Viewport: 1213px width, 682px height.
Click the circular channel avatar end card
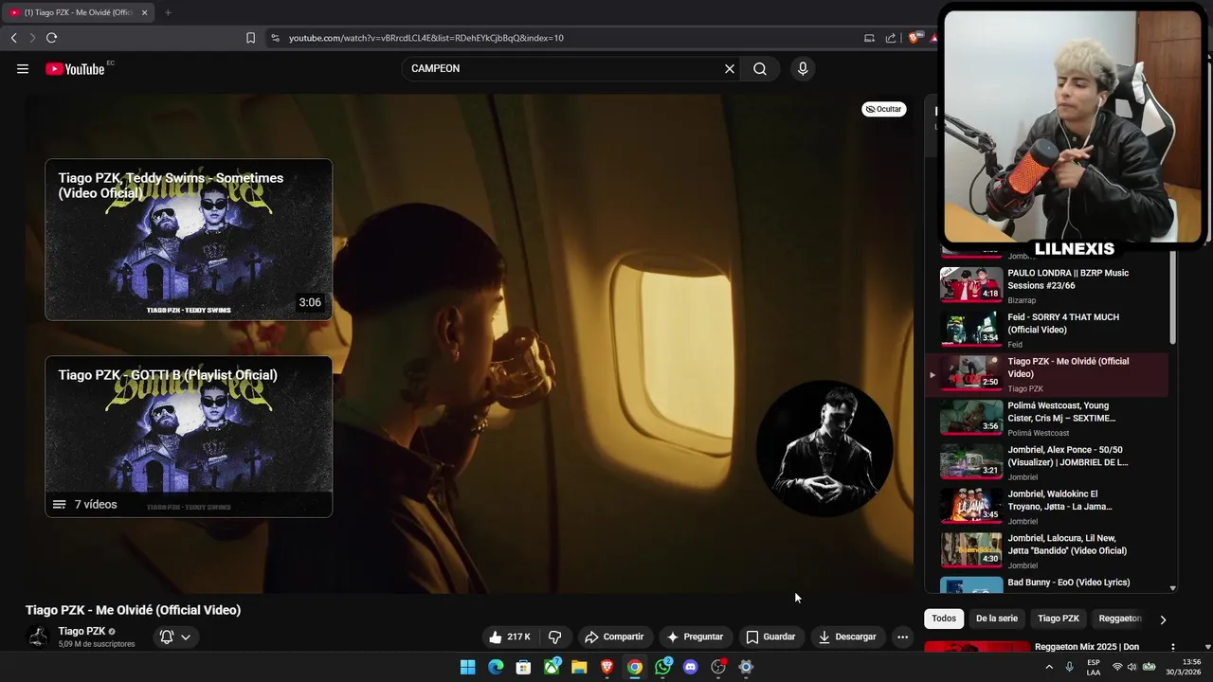pos(824,448)
